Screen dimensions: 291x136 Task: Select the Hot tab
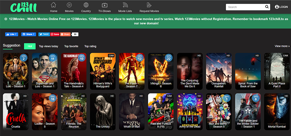[30, 46]
